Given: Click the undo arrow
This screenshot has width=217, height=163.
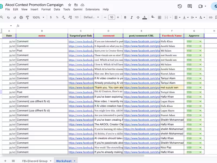Looking at the screenshot, I should coord(8,17).
